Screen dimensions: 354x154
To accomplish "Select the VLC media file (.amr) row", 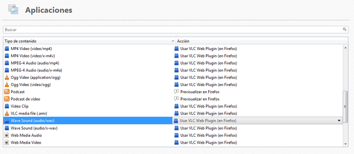I will [173, 113].
